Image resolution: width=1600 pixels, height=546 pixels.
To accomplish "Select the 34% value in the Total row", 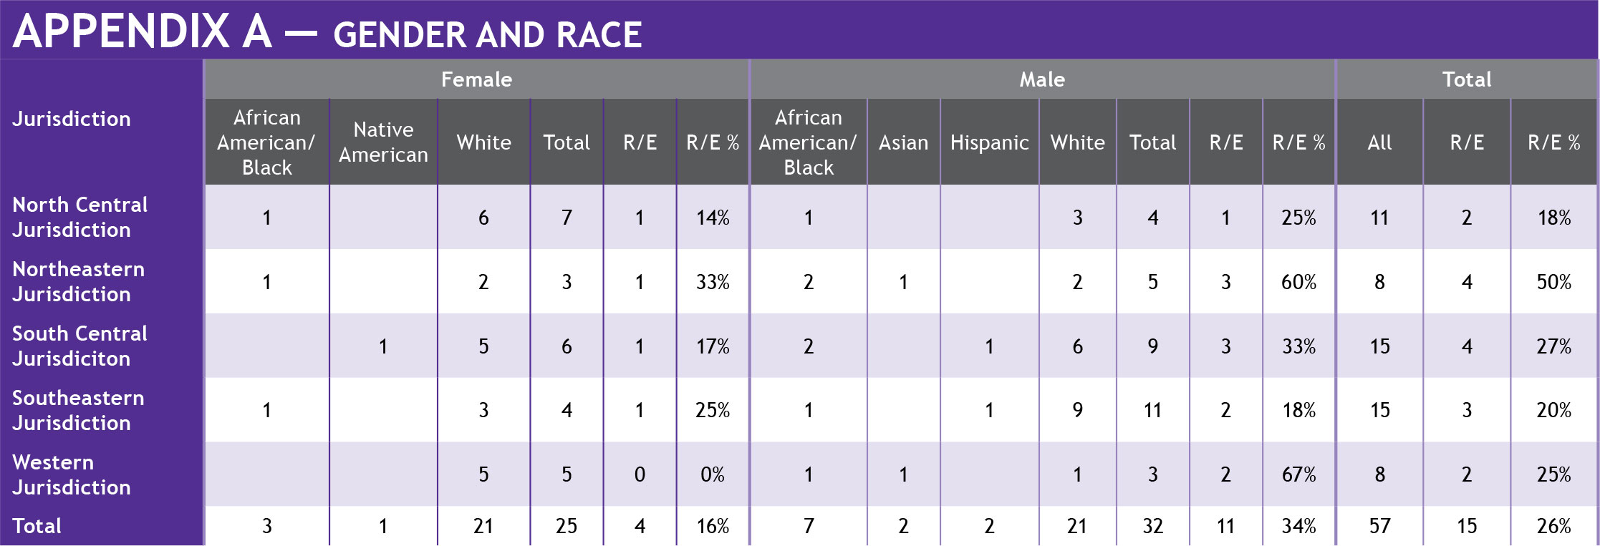I will click(1298, 526).
